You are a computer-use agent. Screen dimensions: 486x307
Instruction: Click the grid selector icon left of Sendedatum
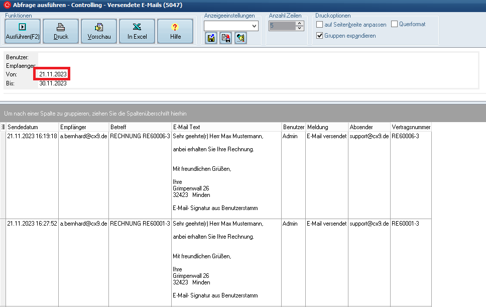point(3,127)
